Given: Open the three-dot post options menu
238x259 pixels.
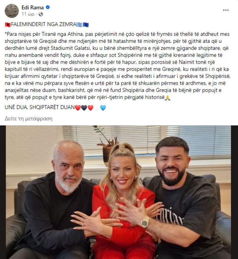Looking at the screenshot, I should click(x=226, y=10).
